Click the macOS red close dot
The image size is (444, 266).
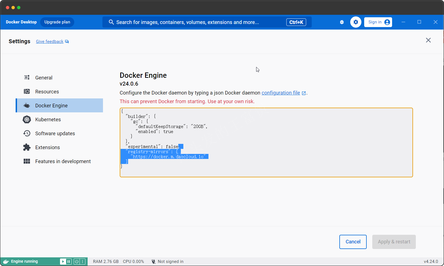pos(8,8)
